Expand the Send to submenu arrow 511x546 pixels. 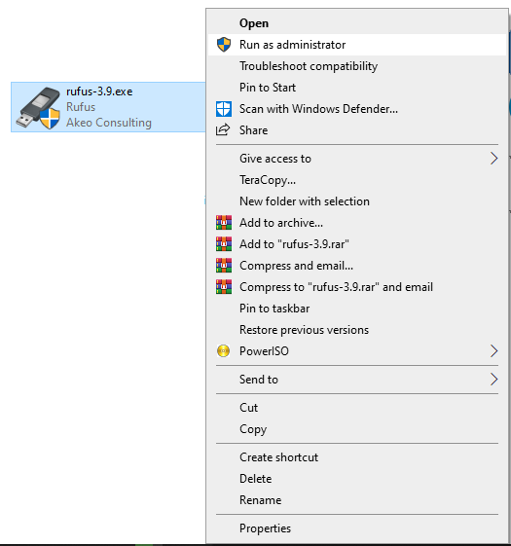click(x=493, y=380)
